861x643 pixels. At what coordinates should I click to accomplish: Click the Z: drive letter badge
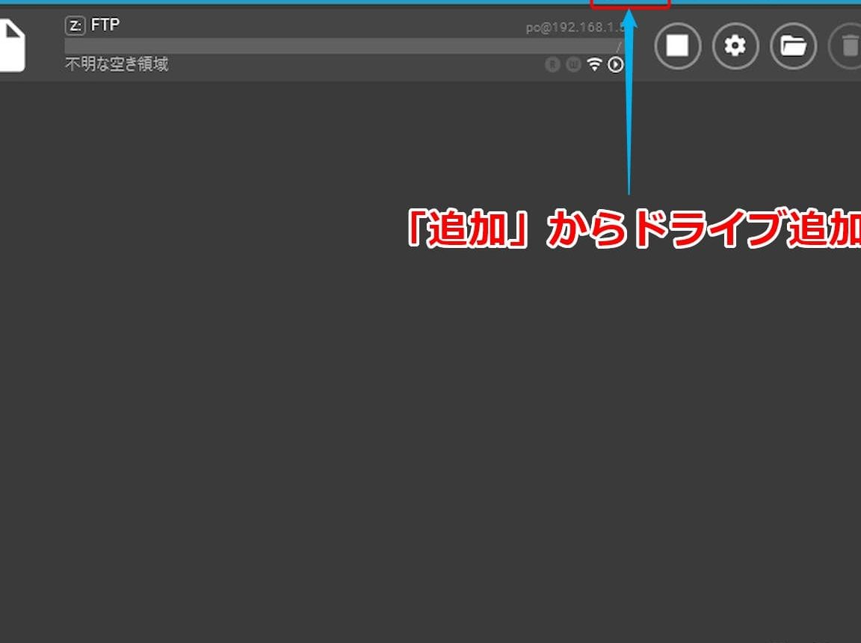75,25
